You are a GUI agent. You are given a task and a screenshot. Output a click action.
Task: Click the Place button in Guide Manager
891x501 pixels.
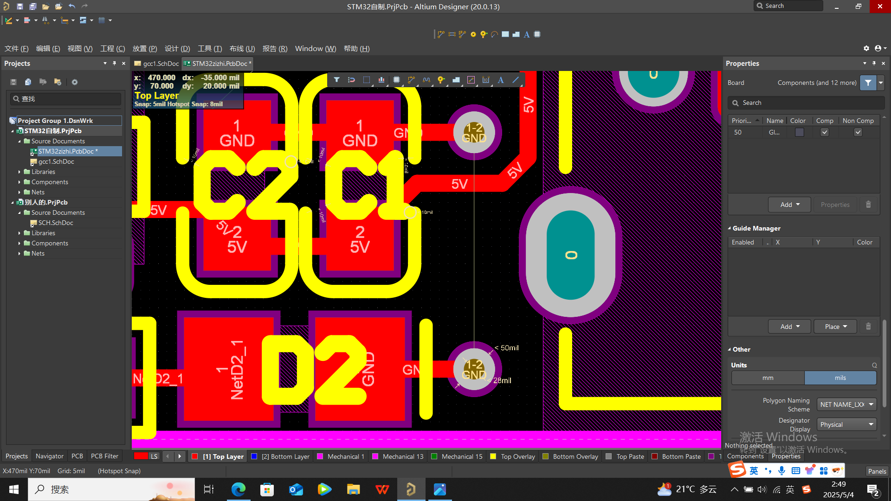click(x=835, y=327)
